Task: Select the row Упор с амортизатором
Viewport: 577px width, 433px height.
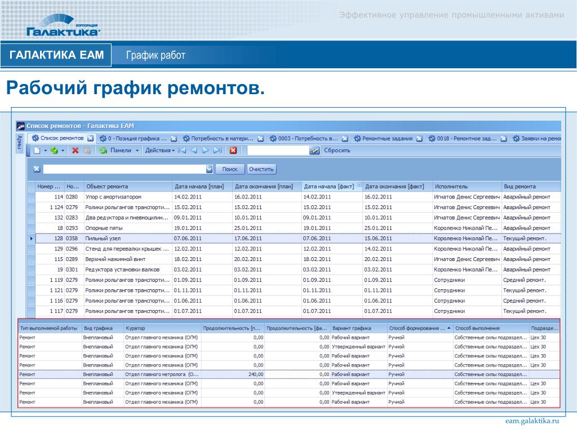Action: pos(294,197)
